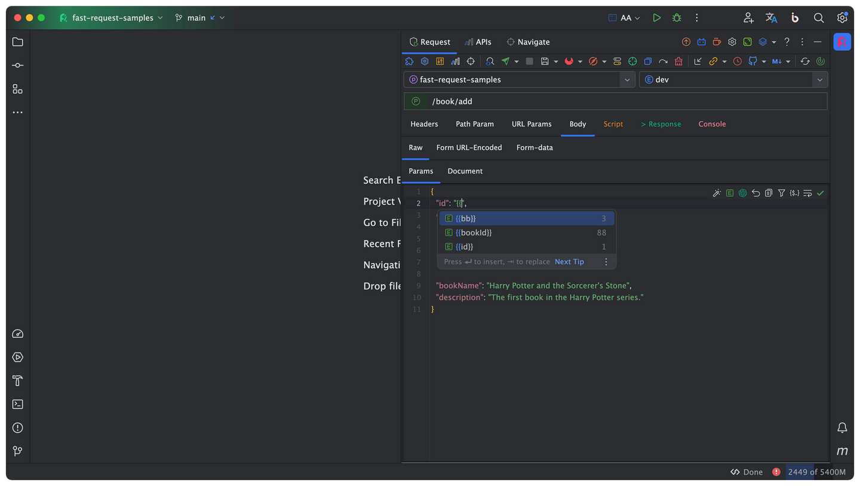860x486 pixels.
Task: Click the ChatGPT icon in editor toolbar
Action: tap(742, 193)
